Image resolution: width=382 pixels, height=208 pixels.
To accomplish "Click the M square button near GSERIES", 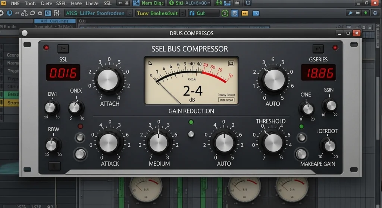I will tap(318, 49).
